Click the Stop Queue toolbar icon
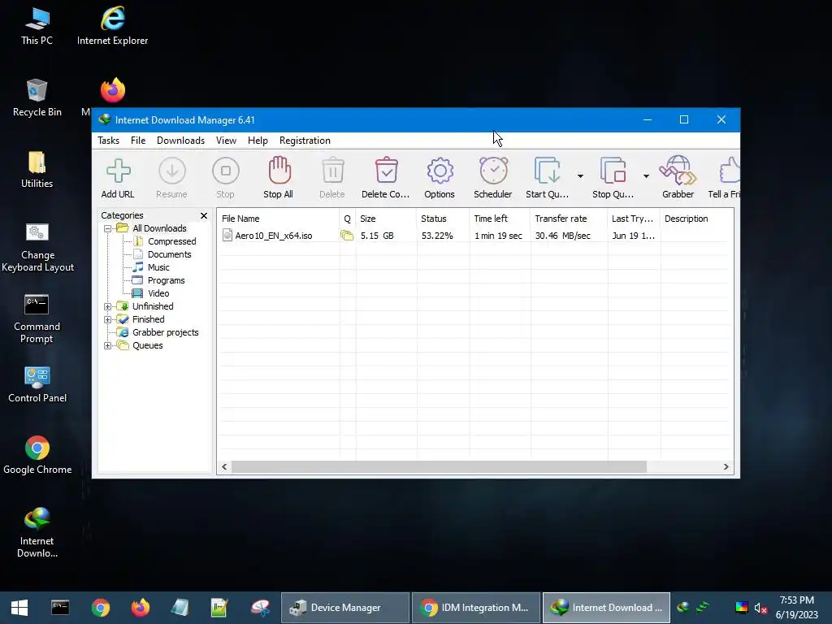832x624 pixels. (613, 171)
